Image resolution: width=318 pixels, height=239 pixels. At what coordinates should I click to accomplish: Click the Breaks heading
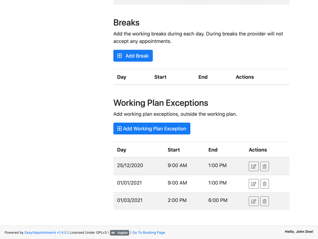126,22
